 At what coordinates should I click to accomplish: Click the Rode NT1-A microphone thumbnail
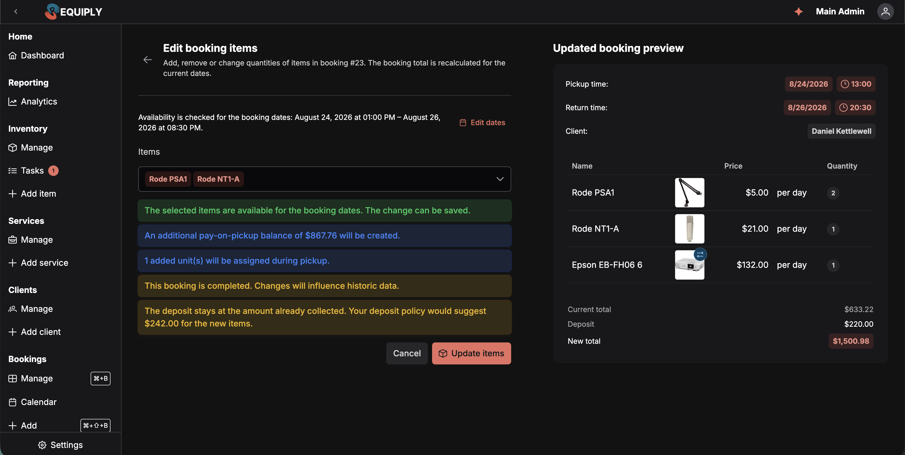tap(689, 229)
